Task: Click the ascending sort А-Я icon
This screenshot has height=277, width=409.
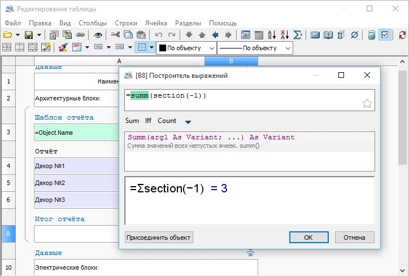Action: [272, 35]
